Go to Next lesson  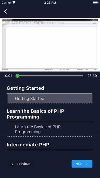82,164
